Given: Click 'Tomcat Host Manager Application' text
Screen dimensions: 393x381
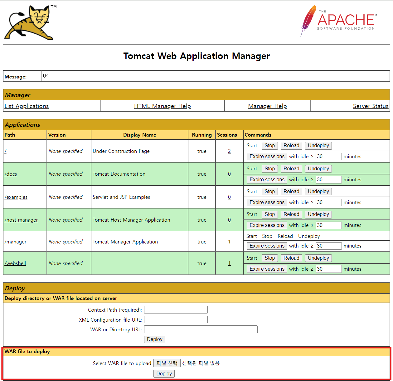Looking at the screenshot, I should 131,220.
